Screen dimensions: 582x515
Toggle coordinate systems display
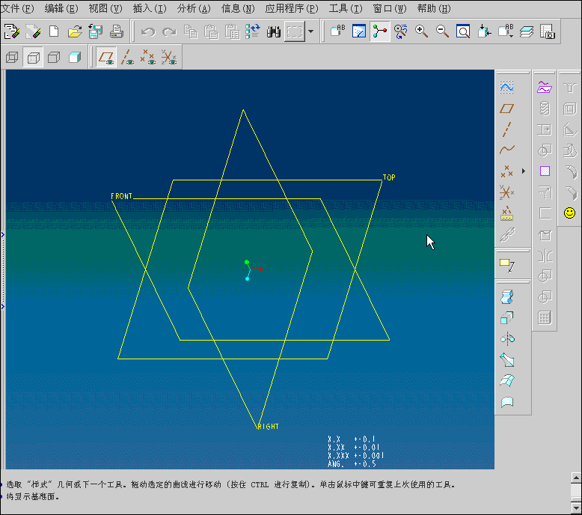(169, 57)
